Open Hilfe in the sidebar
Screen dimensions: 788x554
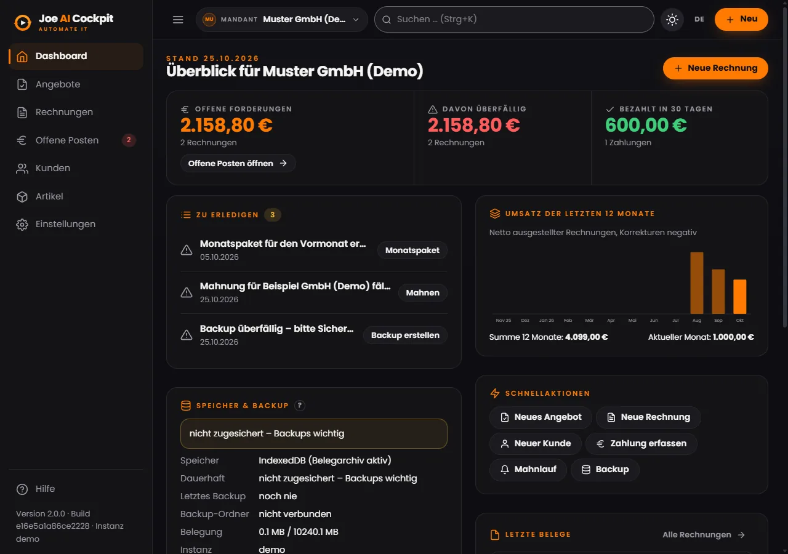[x=76, y=489]
